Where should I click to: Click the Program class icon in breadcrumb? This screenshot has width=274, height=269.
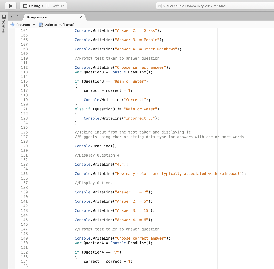tap(12, 24)
